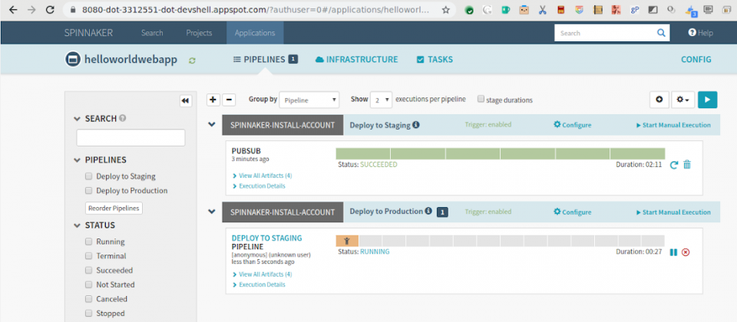Open the gear settings dropdown
The height and width of the screenshot is (322, 737).
tap(683, 100)
